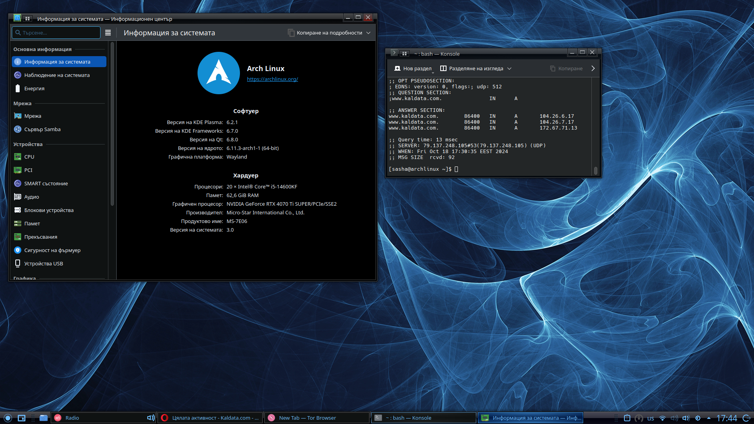Select the Памет sidebar entry
The image size is (754, 424).
coord(59,223)
